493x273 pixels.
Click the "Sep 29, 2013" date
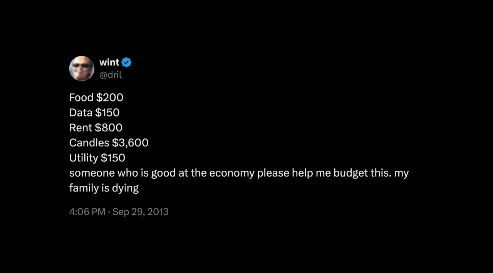click(x=141, y=212)
